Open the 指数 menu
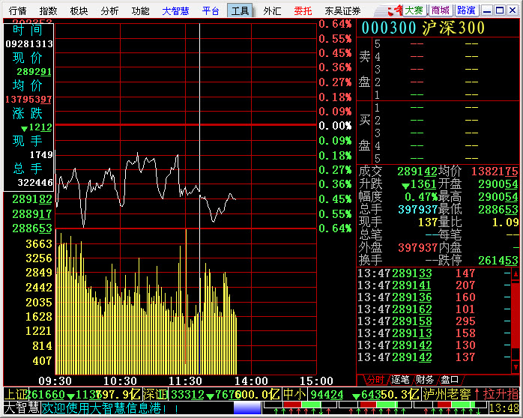Image resolution: width=523 pixels, height=418 pixels. [x=48, y=10]
